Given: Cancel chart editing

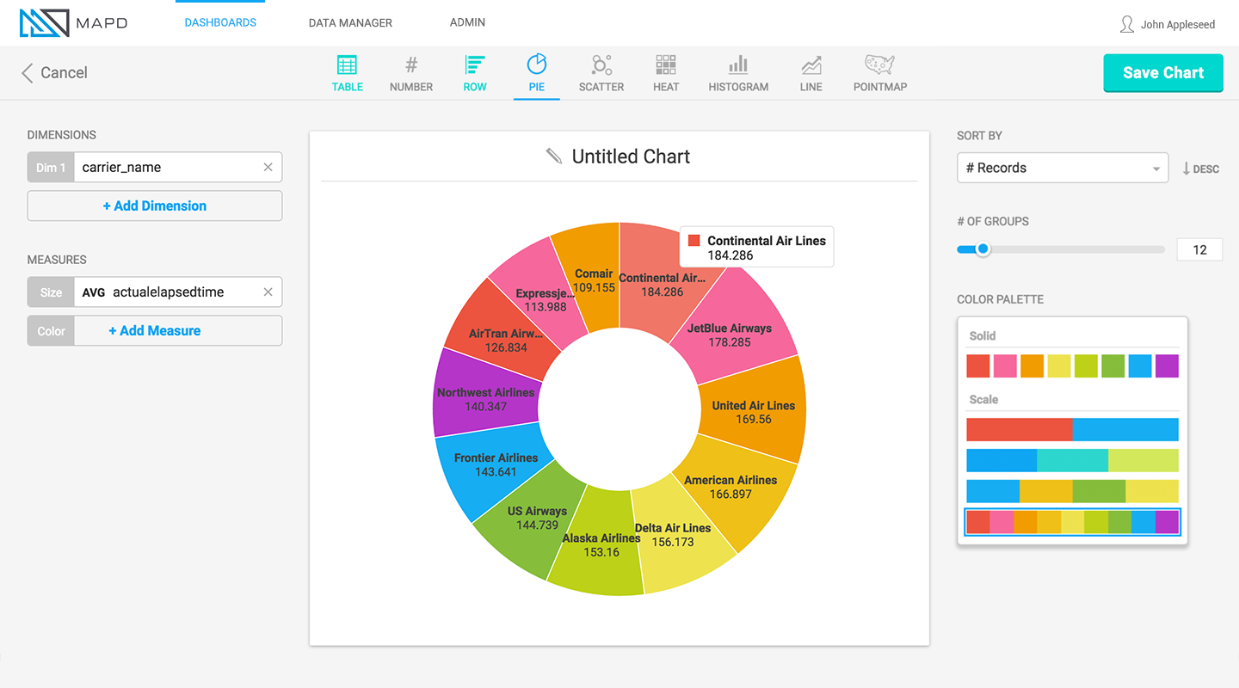Looking at the screenshot, I should click(x=54, y=73).
